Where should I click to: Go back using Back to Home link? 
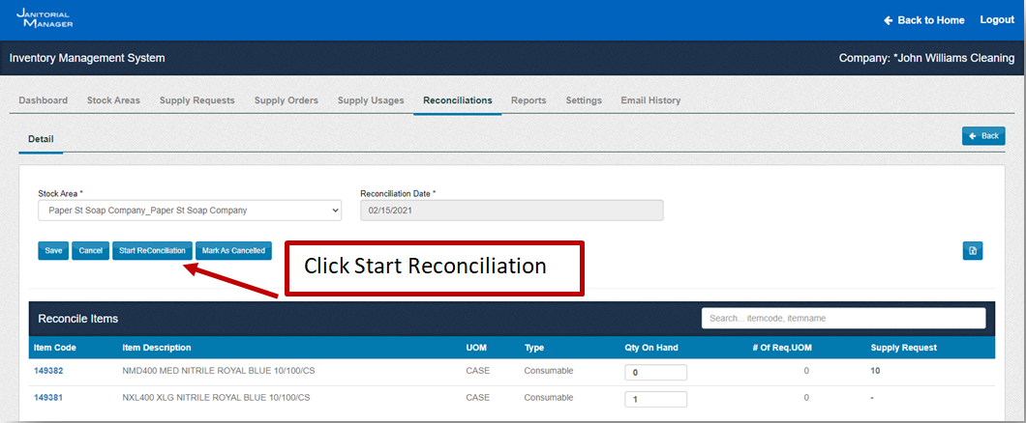pyautogui.click(x=924, y=20)
